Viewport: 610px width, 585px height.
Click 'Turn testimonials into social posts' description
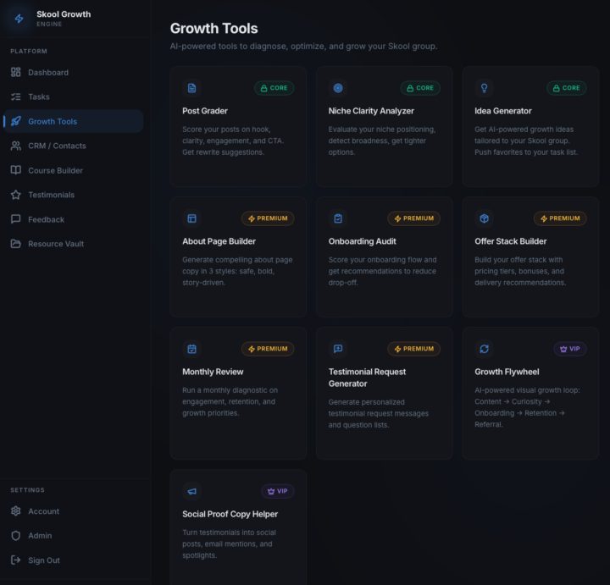229,544
